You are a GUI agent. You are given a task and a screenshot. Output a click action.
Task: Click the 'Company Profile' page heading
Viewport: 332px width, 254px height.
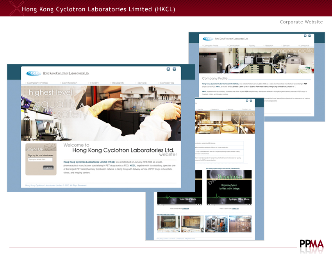point(214,79)
